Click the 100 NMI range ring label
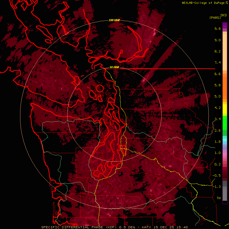The height and width of the screenshot is (229, 229). coord(114,20)
